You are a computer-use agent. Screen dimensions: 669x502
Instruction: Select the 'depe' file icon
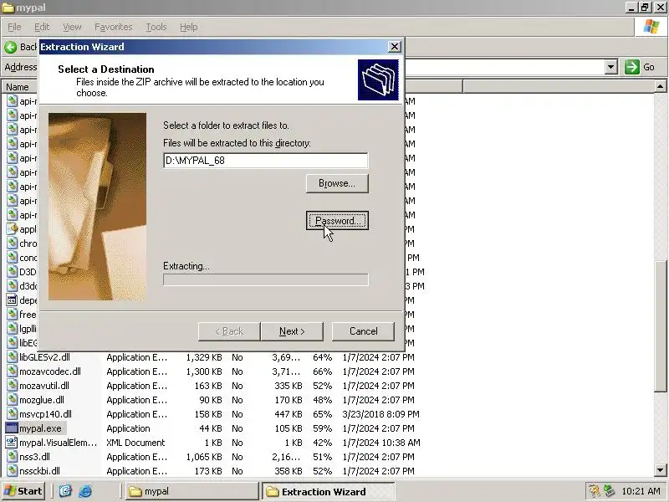click(12, 300)
